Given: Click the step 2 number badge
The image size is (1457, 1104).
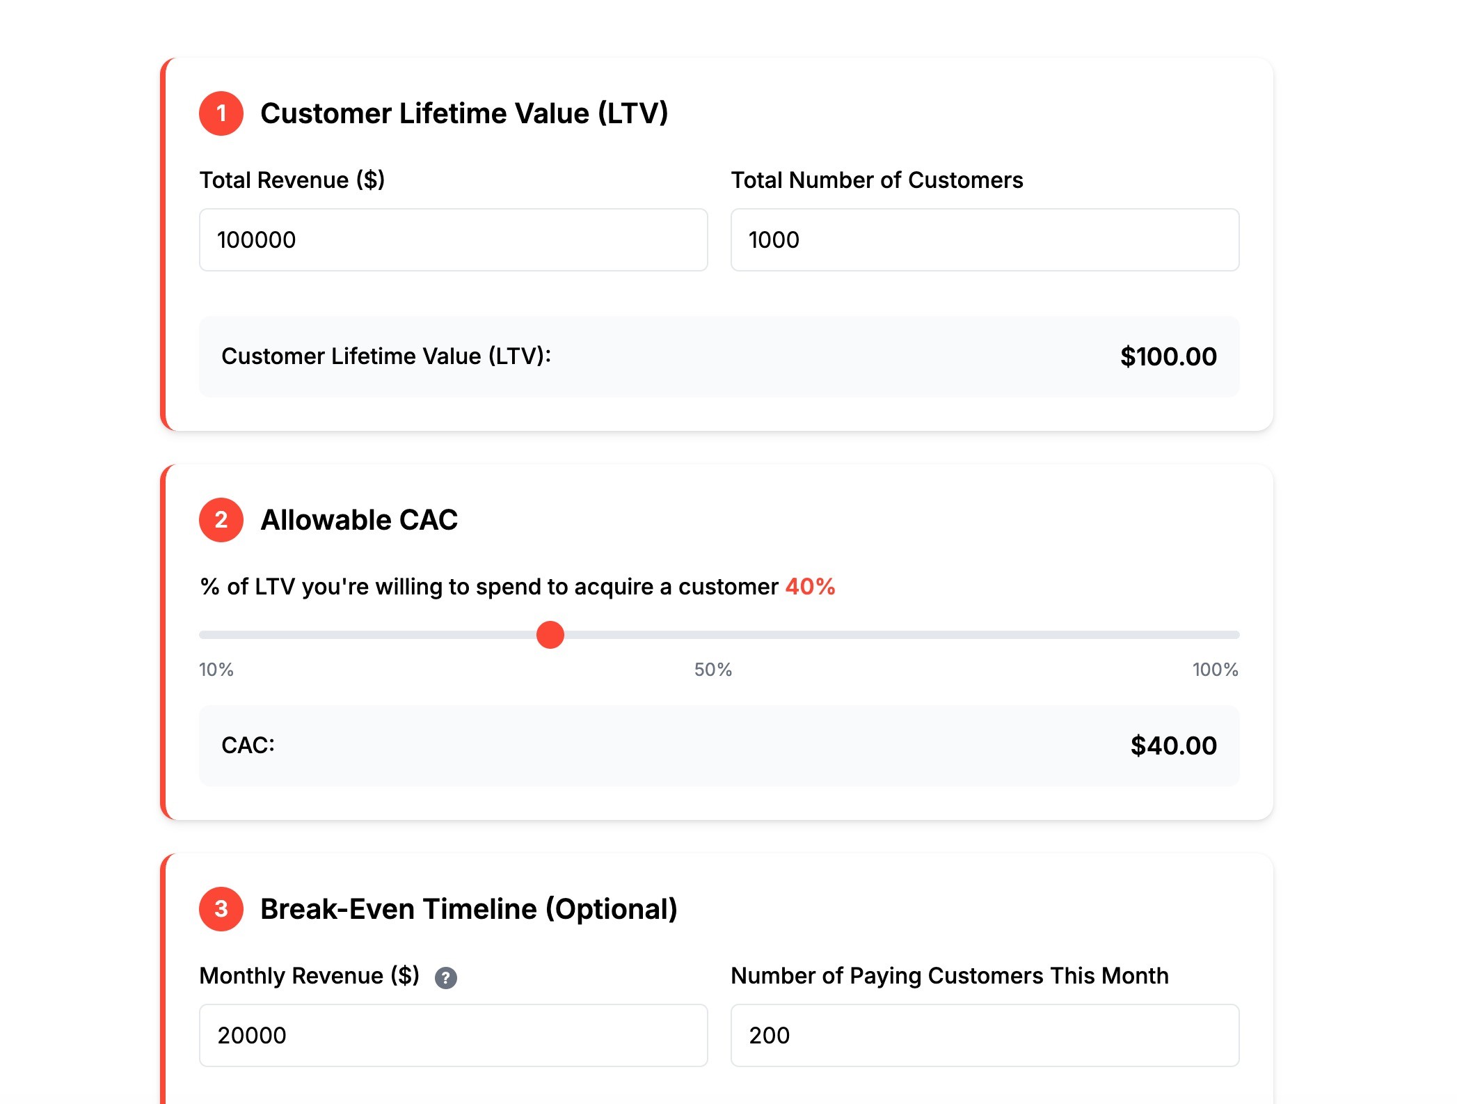Looking at the screenshot, I should tap(221, 520).
